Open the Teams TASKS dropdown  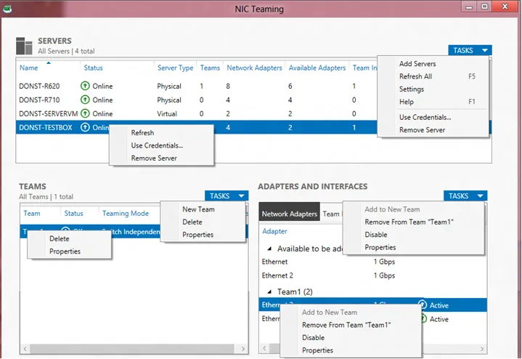click(227, 195)
